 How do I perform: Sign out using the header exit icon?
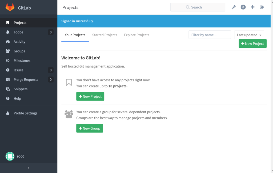262,7
